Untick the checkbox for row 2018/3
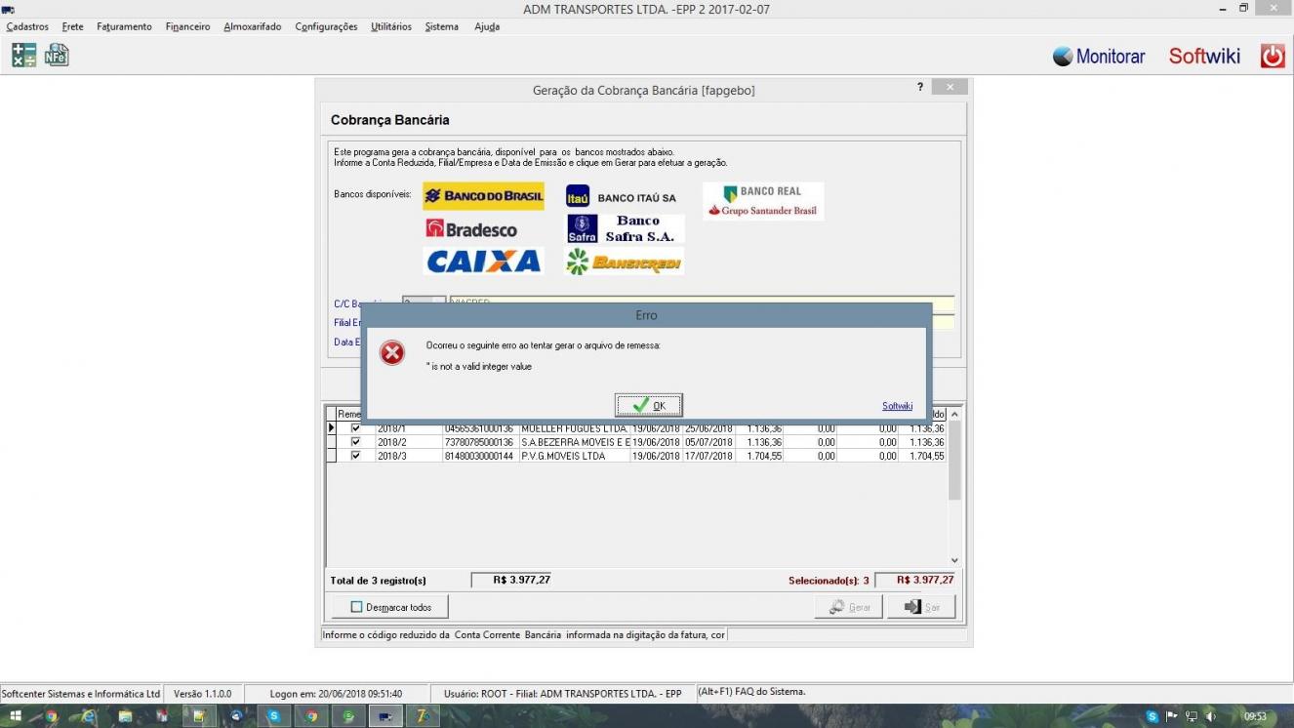 pyautogui.click(x=355, y=456)
